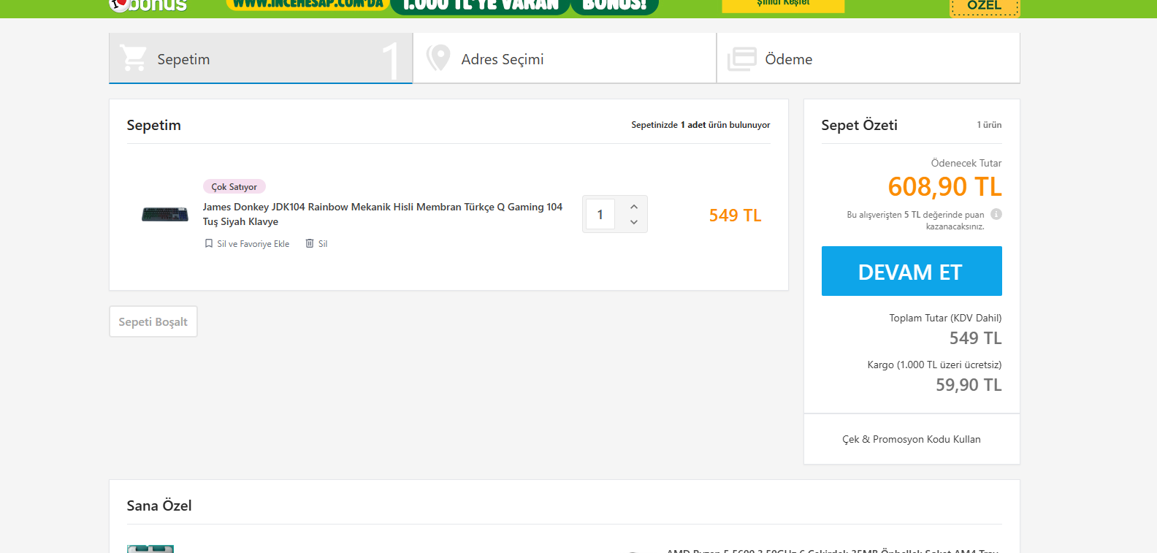The width and height of the screenshot is (1157, 553).
Task: Click the Şimdi Keşfet banner button
Action: pyautogui.click(x=783, y=5)
